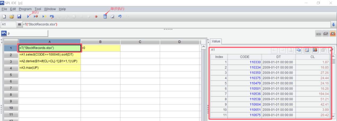Select the Value tab
The width and height of the screenshot is (337, 121).
(x=216, y=41)
